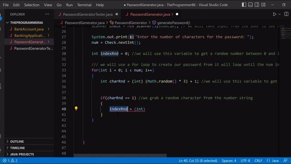Open customize layout icon
The width and height of the screenshot is (291, 164).
pos(263,5)
